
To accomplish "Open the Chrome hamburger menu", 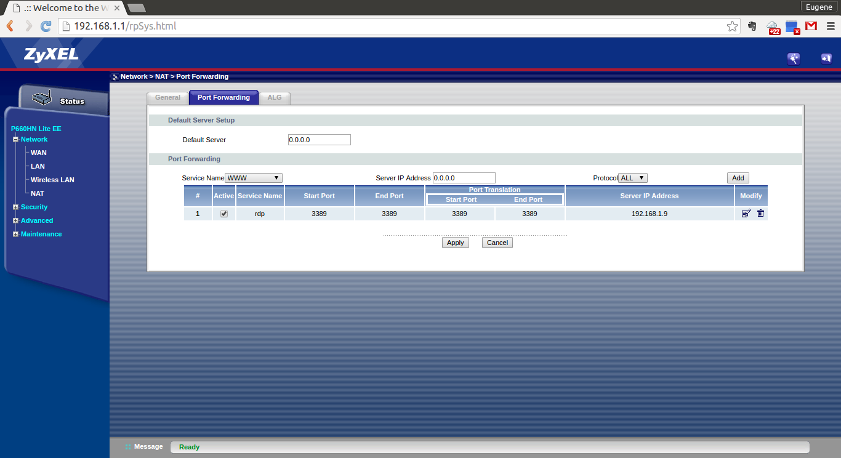I will [831, 26].
